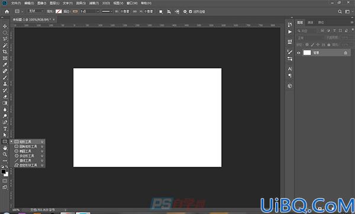The image size is (355, 214).
Task: Select the Crop tool
Action: [x=5, y=52]
